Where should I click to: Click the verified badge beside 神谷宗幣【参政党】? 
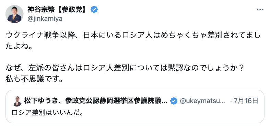(x=94, y=10)
